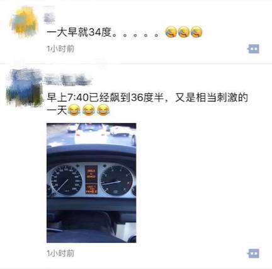The image size is (272, 269).
Task: Tap the yellow blurred avatar of first post
Action: pos(24,22)
